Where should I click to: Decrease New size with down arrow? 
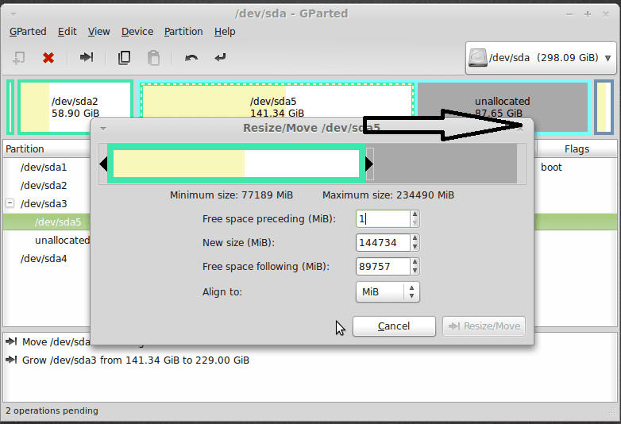pos(415,247)
